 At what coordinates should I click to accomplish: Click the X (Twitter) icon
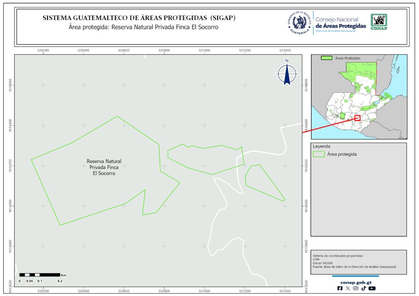pos(348,288)
